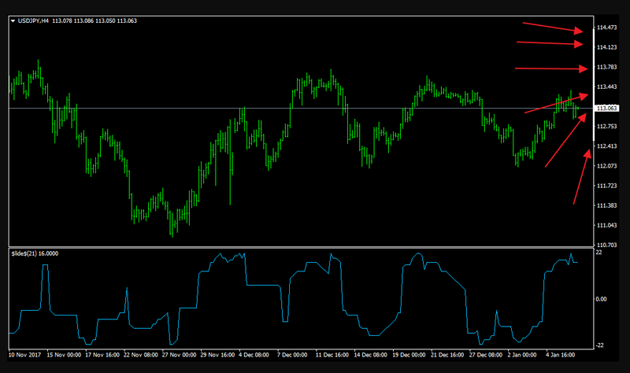Select the 114.473 price scale label

point(606,28)
